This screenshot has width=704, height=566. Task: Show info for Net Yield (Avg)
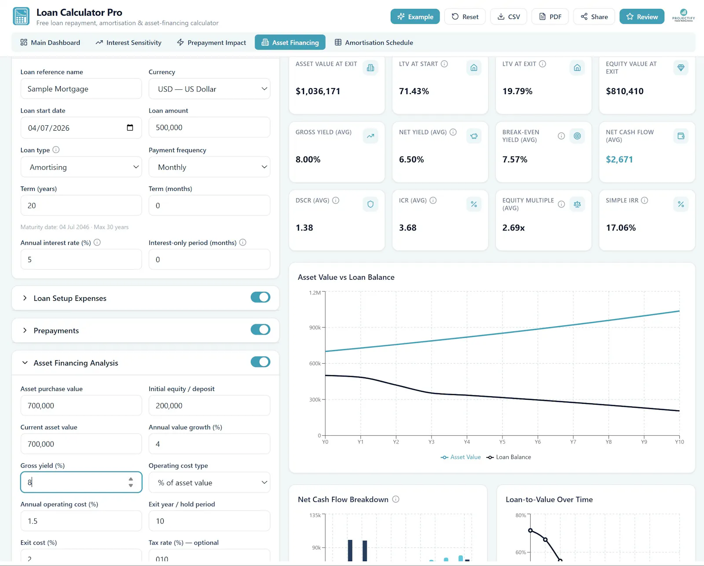tap(453, 132)
